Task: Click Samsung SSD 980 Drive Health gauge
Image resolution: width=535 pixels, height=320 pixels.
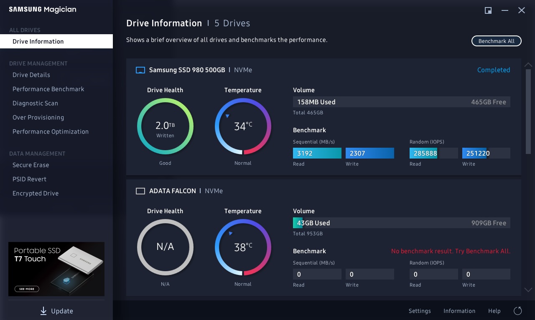Action: coord(165,126)
